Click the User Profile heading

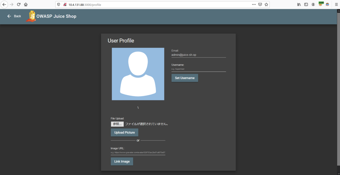click(121, 41)
